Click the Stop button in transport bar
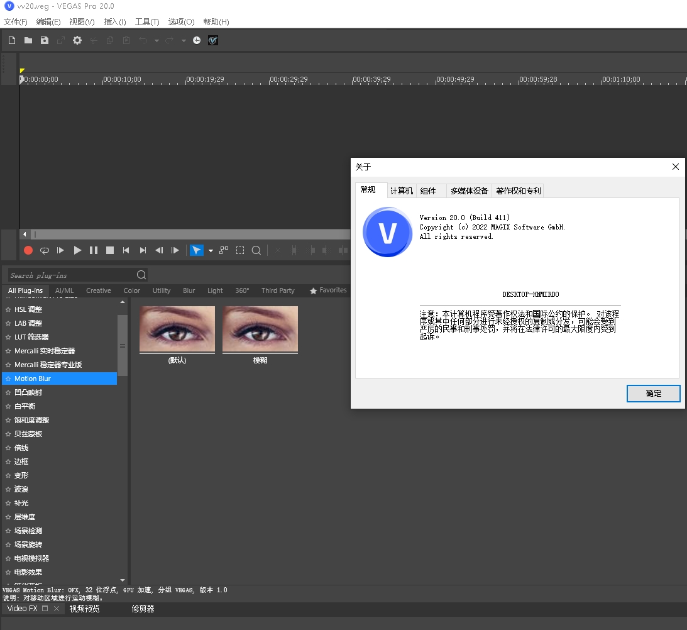 (110, 250)
